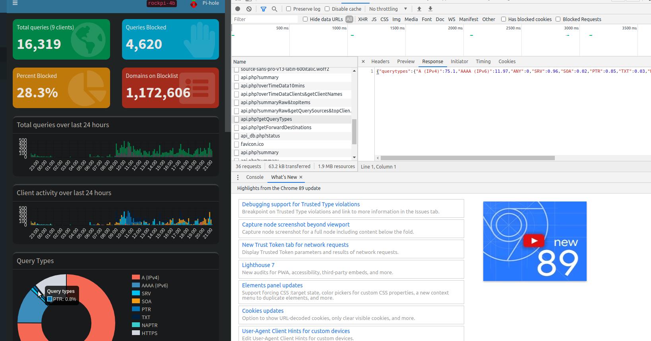651x341 pixels.
Task: Check Blocked Requests filter
Action: click(558, 19)
